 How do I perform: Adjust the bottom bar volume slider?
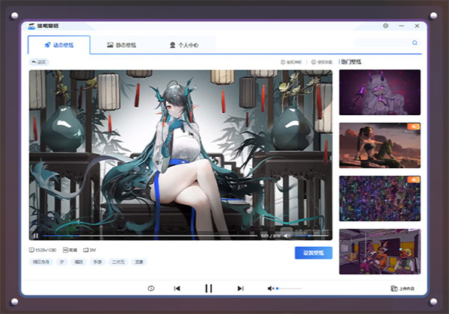click(289, 289)
